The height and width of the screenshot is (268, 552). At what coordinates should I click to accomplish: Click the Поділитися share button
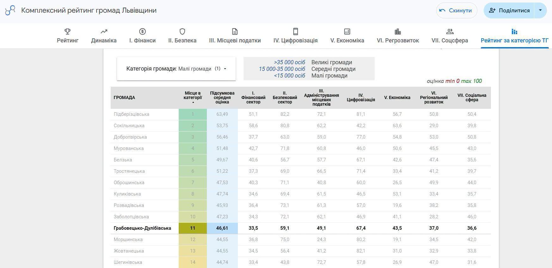pyautogui.click(x=509, y=10)
